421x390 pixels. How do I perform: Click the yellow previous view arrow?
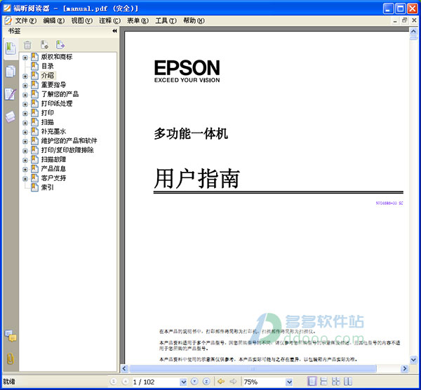221,381
